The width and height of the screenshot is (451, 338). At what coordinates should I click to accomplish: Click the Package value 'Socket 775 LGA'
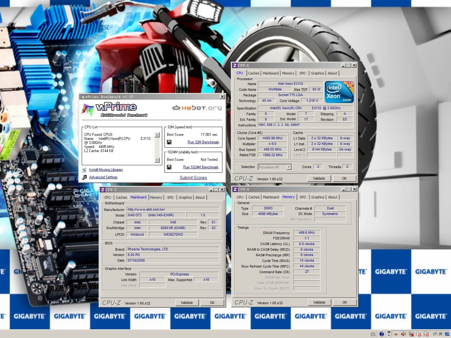[290, 95]
